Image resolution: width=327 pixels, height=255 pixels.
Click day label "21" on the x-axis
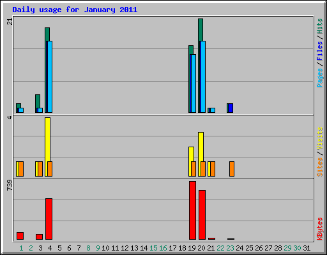pos(211,248)
